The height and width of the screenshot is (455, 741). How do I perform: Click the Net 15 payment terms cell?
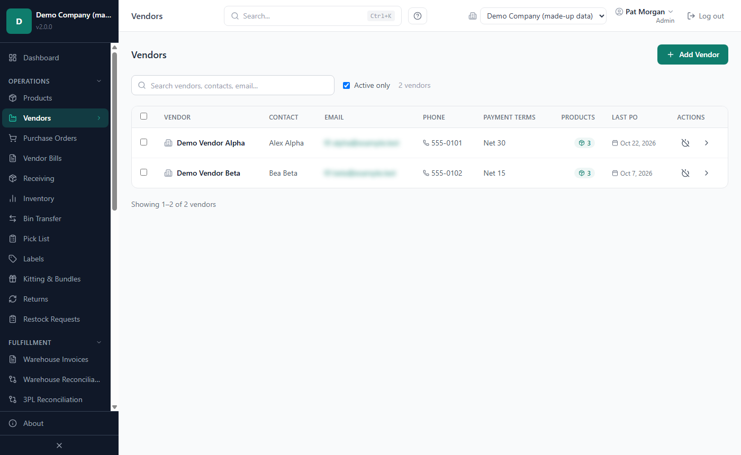point(494,173)
